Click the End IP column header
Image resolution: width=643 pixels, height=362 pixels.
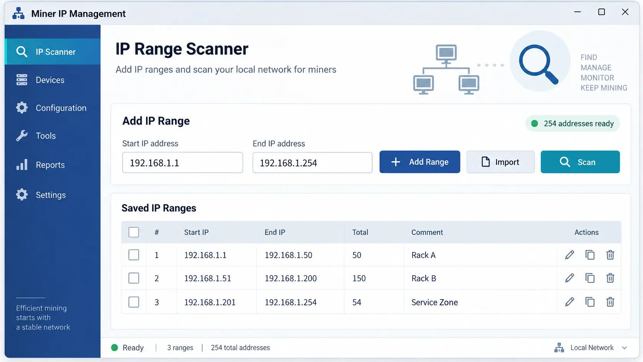tap(275, 232)
